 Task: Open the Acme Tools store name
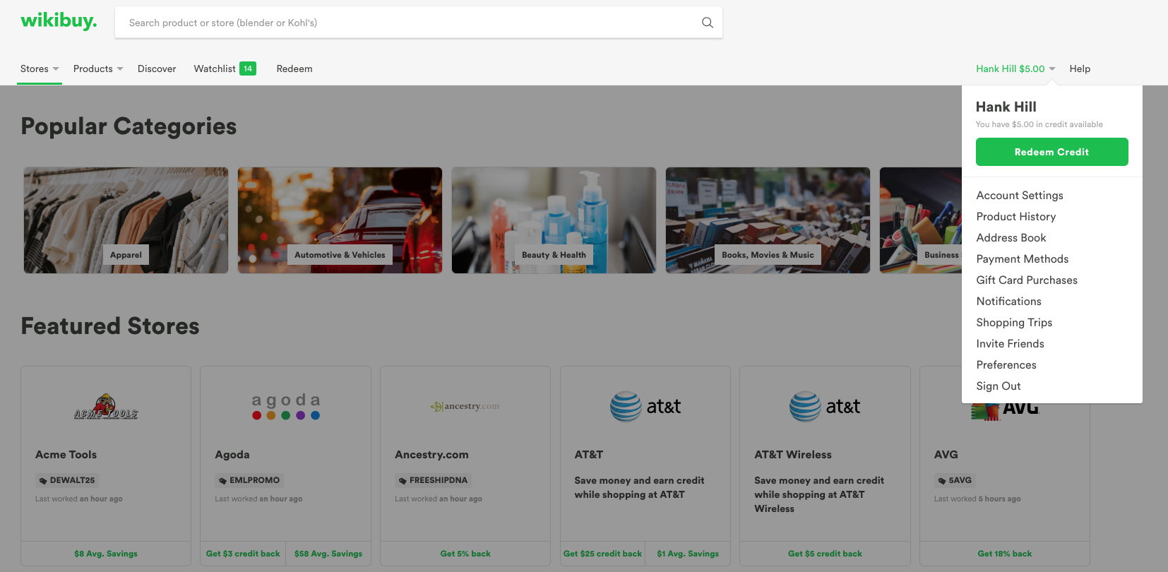point(66,455)
